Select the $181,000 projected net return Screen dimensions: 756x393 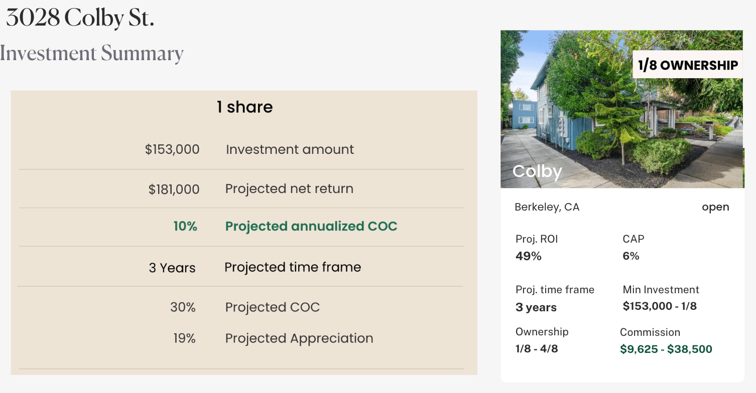pos(174,189)
